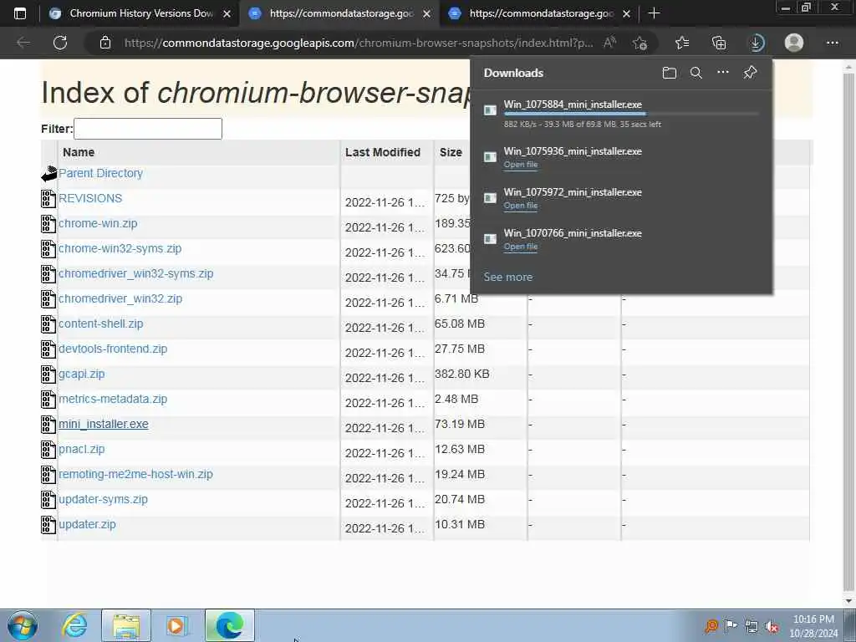Click the browser Back arrow
This screenshot has height=642, width=856.
[23, 43]
